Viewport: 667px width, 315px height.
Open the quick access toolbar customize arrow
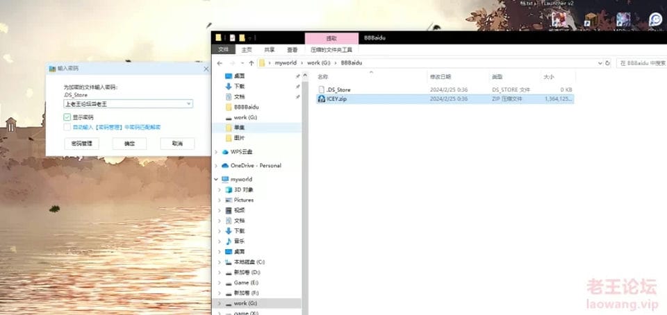coord(251,37)
